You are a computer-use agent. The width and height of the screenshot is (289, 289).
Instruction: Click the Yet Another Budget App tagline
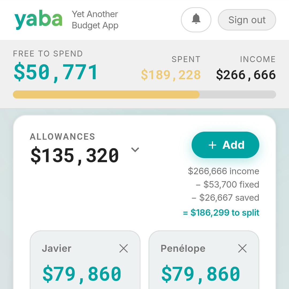(x=95, y=20)
